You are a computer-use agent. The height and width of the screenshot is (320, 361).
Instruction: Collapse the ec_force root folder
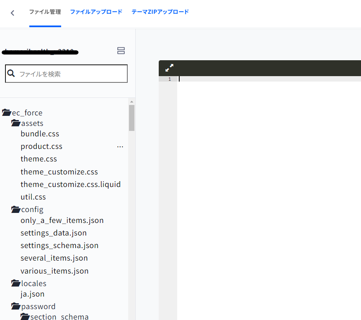click(x=6, y=113)
